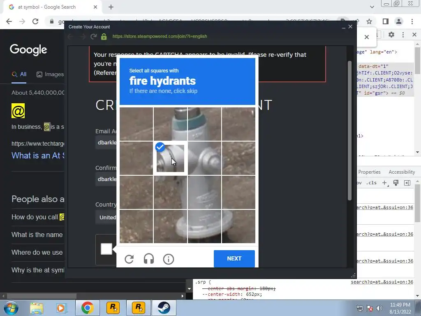Toggle Chrome side panel icon

click(x=386, y=21)
